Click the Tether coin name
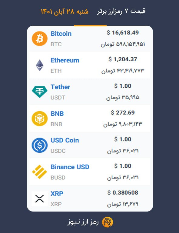The height and width of the screenshot is (233, 179). 60,87
